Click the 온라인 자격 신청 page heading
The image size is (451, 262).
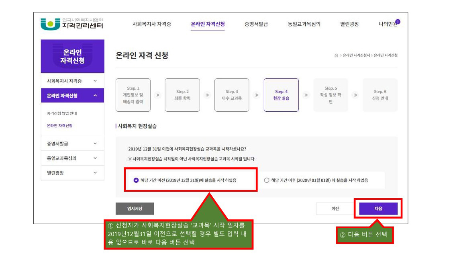[142, 55]
